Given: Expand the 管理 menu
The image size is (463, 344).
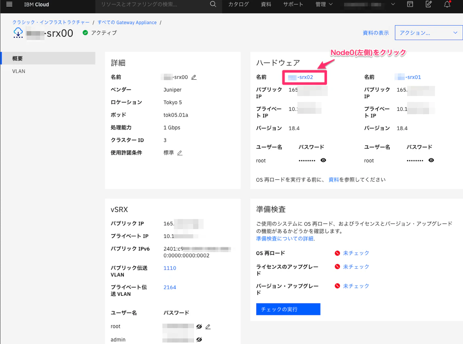Looking at the screenshot, I should pyautogui.click(x=324, y=4).
